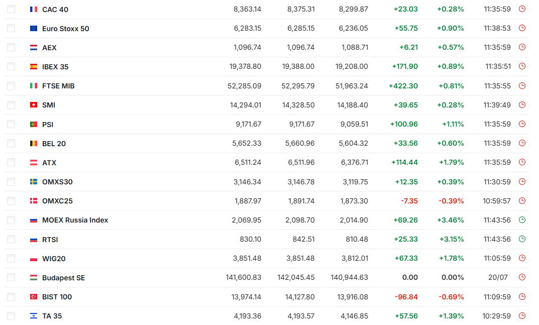Click the date 20/07 in Budapest SE row

pyautogui.click(x=498, y=278)
